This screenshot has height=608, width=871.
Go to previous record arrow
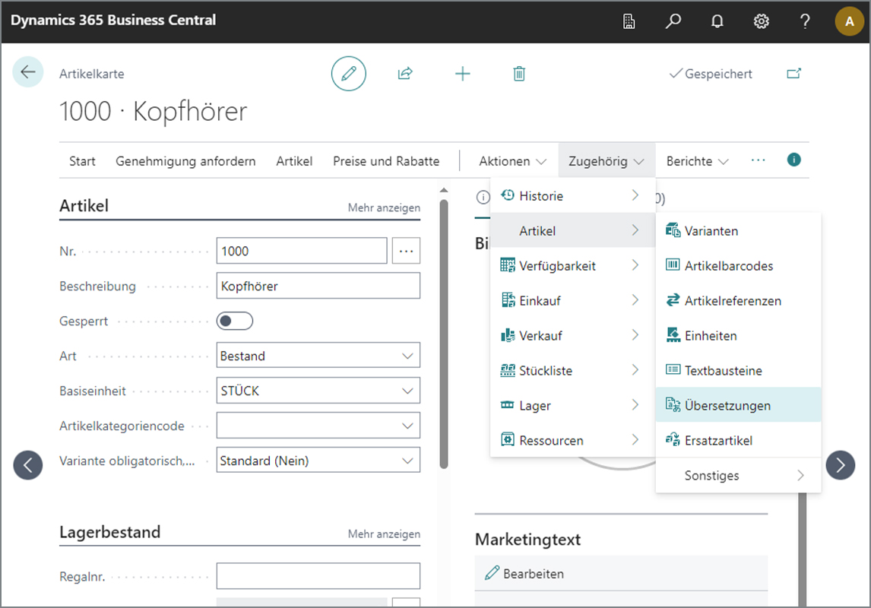tap(28, 465)
